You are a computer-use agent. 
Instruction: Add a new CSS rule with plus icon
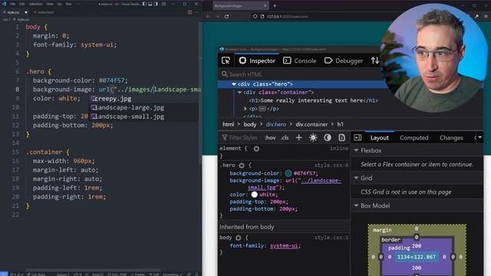tap(298, 138)
